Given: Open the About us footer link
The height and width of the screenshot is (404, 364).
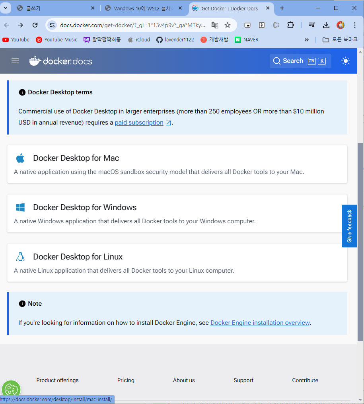Looking at the screenshot, I should [x=184, y=380].
